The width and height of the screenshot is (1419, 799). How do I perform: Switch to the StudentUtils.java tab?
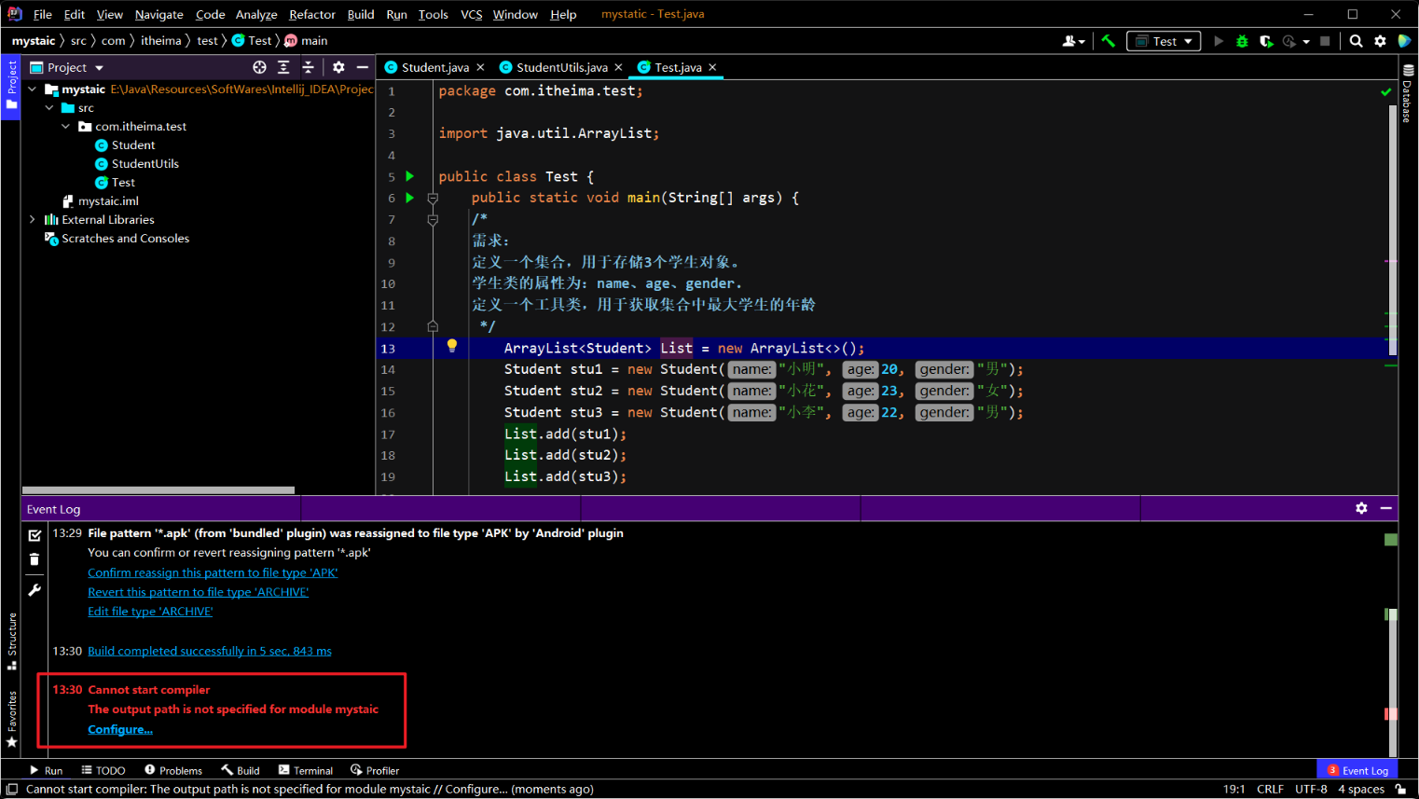pyautogui.click(x=562, y=67)
